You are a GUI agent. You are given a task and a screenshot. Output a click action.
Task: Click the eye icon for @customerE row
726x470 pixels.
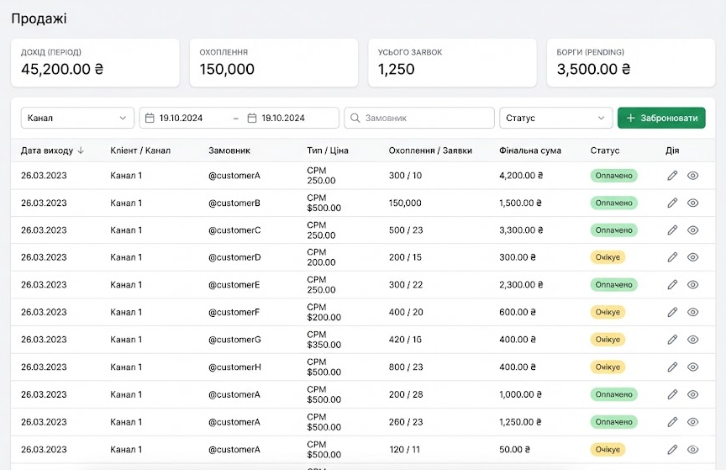pyautogui.click(x=693, y=285)
